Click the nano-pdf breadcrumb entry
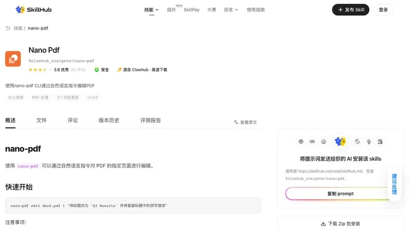 click(x=38, y=28)
